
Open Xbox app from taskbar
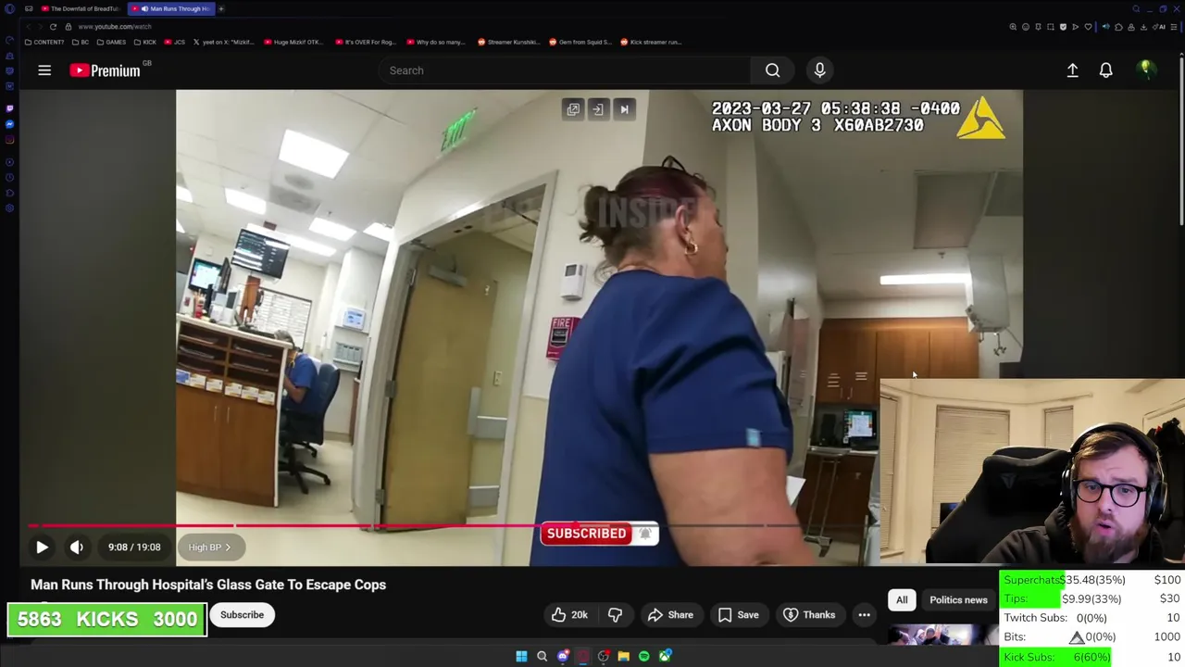[x=665, y=656]
